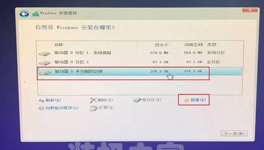Click the refresh arrows icon beside 刷新

tap(42, 100)
